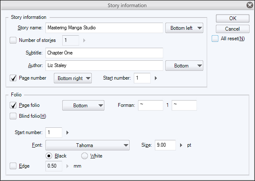Click the Page number Start number field
255x181 pixels.
142,78
